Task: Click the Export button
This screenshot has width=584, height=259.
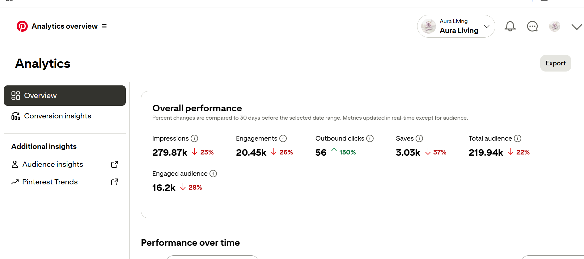Action: [555, 63]
